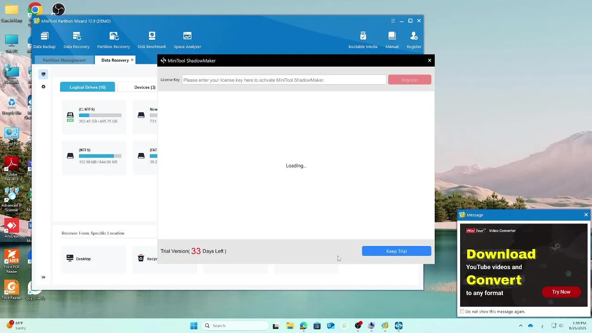The height and width of the screenshot is (333, 592).
Task: Open WhatsApp from taskbar
Action: pos(344,326)
